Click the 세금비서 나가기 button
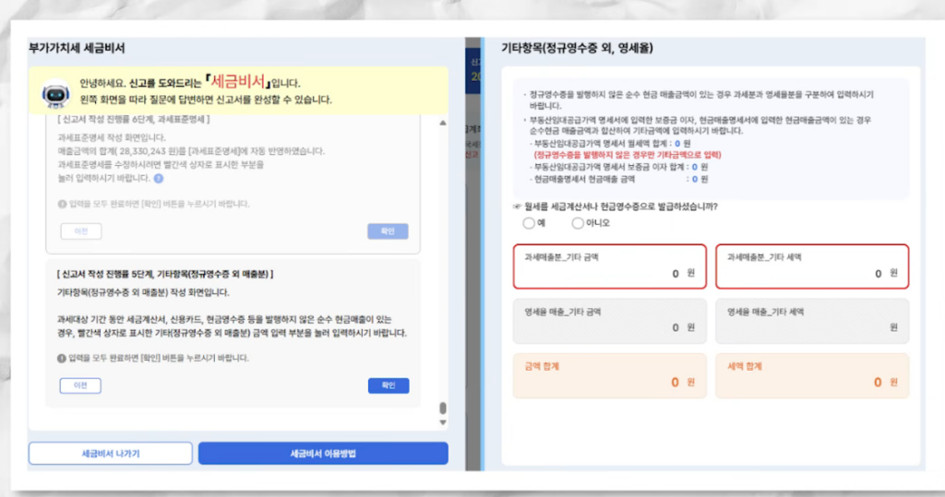The width and height of the screenshot is (945, 497). pyautogui.click(x=111, y=454)
